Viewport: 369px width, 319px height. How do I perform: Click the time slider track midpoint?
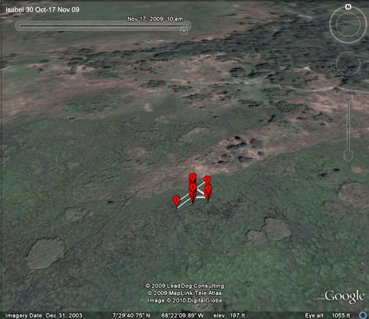coord(103,26)
